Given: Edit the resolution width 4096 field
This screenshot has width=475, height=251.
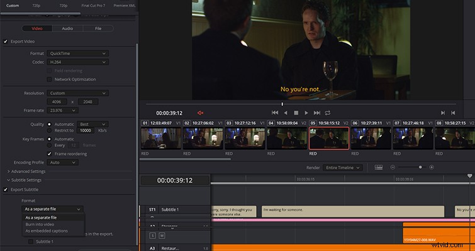Looking at the screenshot, I should [57, 102].
